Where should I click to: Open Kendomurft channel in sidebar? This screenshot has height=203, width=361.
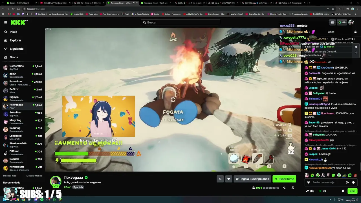23,168
